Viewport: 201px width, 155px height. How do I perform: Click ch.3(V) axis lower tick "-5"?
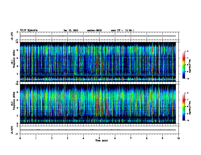click(x=17, y=134)
